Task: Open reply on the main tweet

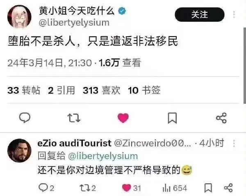Action: 25,118
